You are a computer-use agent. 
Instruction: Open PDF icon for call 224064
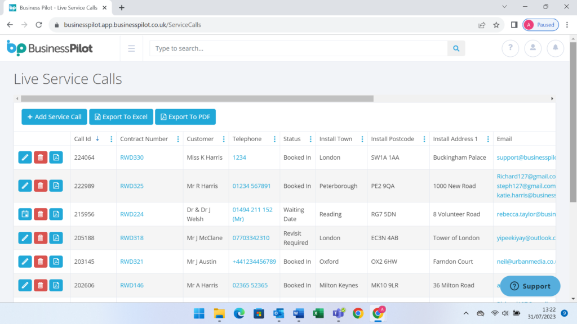pos(56,157)
